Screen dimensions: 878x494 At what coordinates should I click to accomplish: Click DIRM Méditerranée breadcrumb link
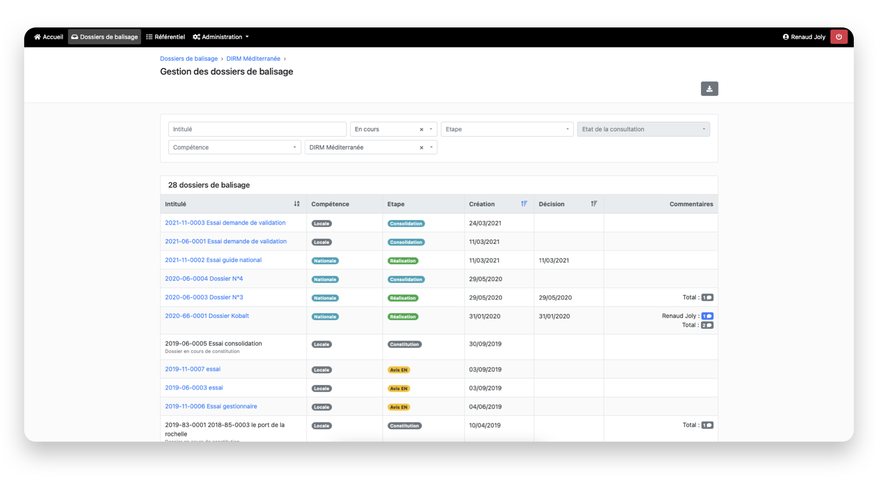pos(253,59)
